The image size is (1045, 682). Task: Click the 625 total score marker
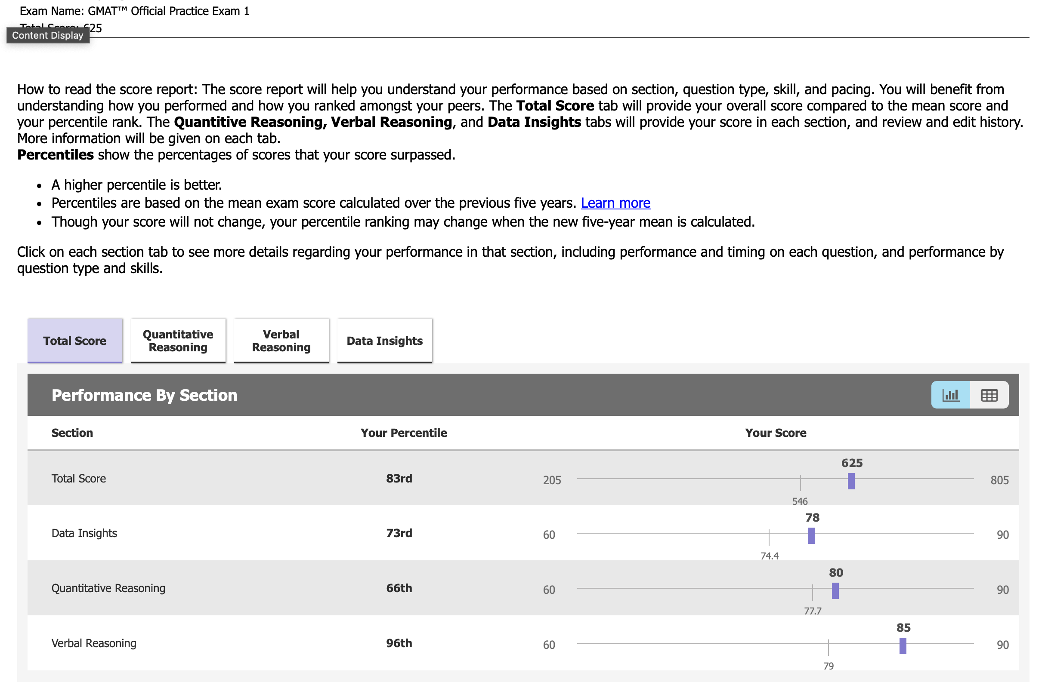point(851,481)
